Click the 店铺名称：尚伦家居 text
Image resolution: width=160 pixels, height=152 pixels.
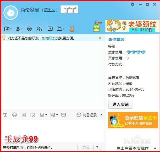(x=124, y=77)
